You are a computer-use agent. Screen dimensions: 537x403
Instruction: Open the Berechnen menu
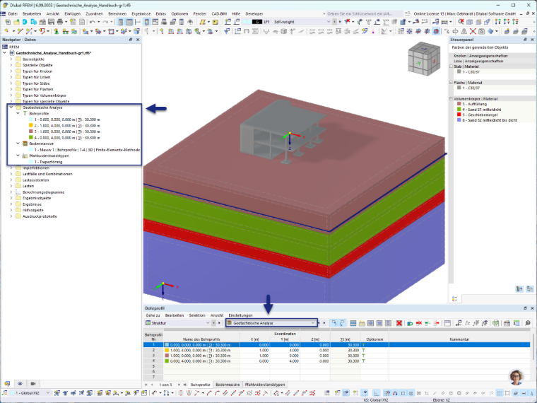coord(117,13)
